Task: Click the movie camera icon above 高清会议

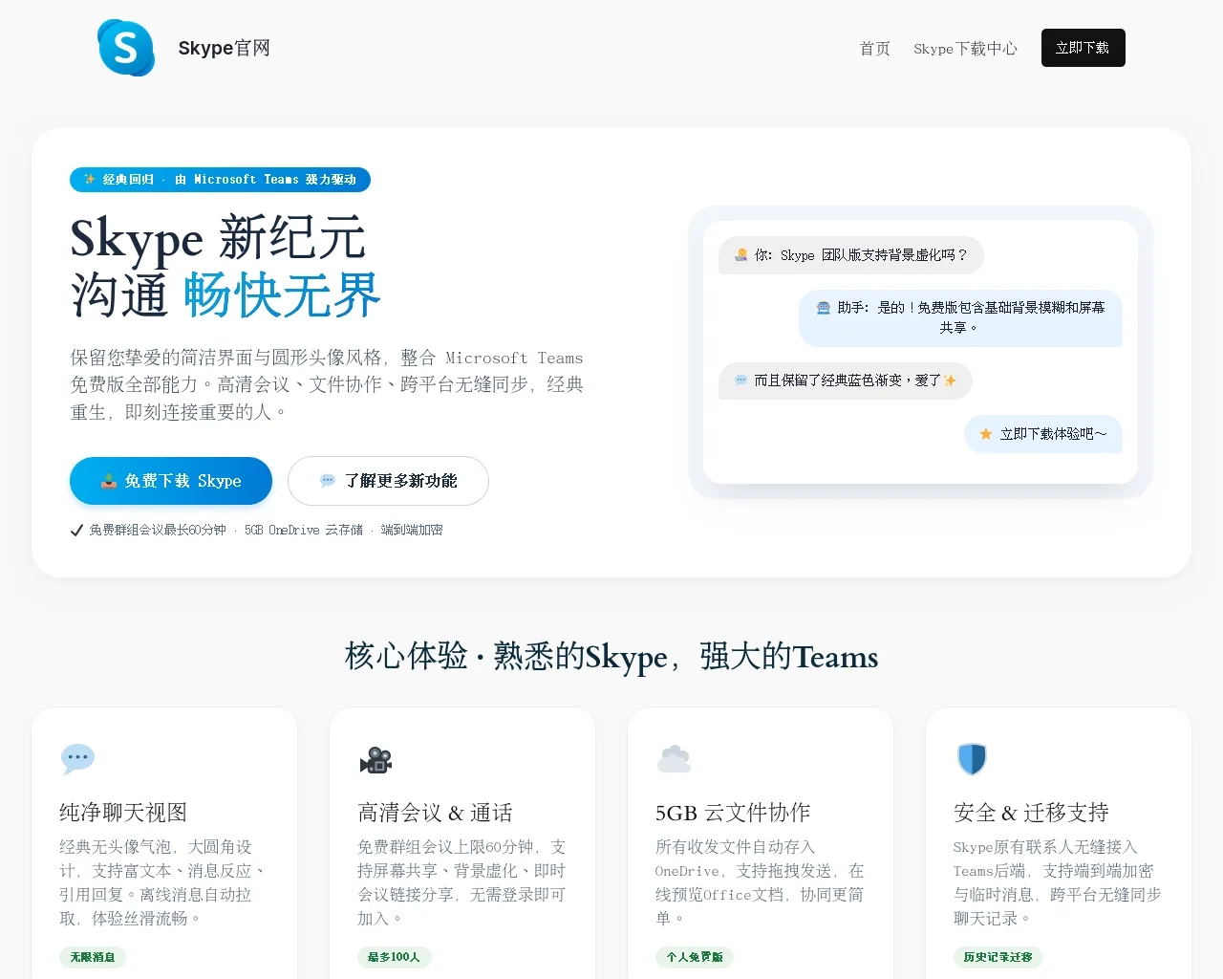Action: click(375, 759)
